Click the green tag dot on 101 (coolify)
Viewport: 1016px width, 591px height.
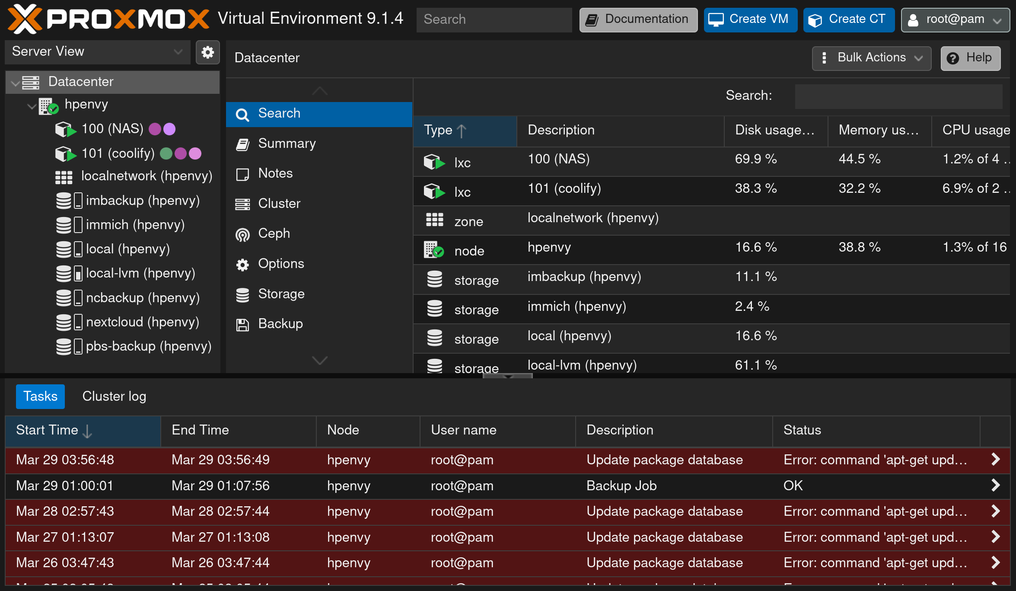[x=166, y=153]
